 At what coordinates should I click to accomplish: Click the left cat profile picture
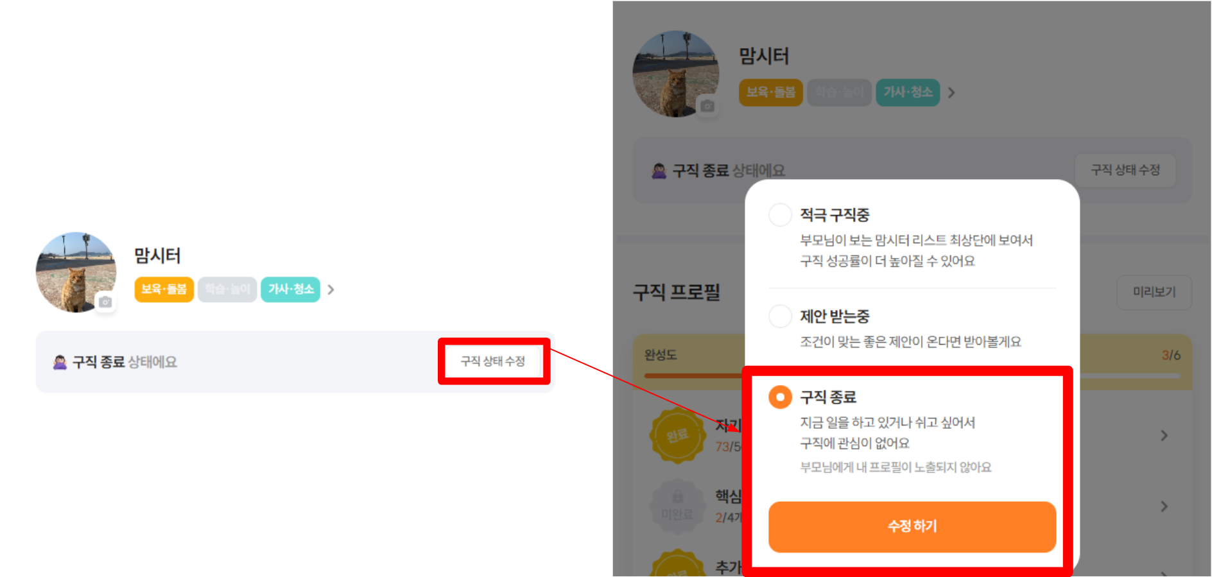click(76, 272)
